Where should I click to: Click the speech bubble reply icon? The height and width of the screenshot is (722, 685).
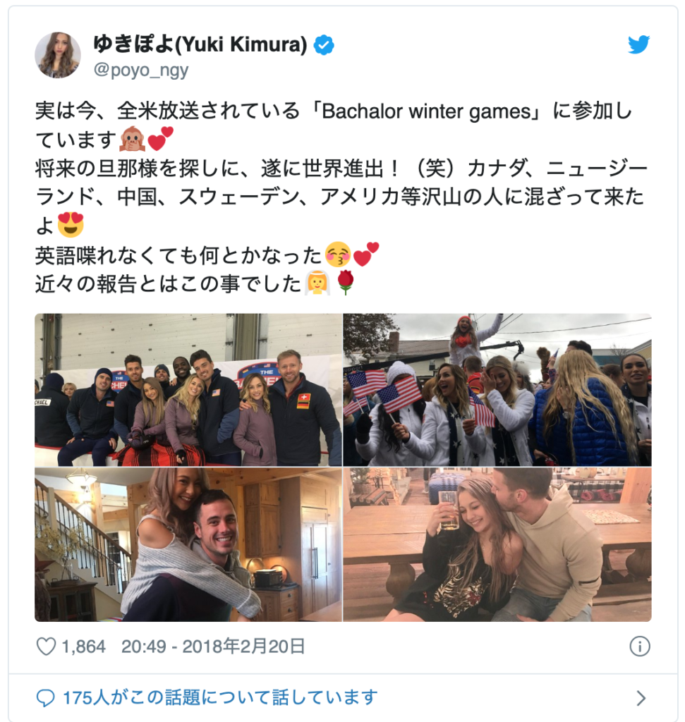pyautogui.click(x=45, y=698)
